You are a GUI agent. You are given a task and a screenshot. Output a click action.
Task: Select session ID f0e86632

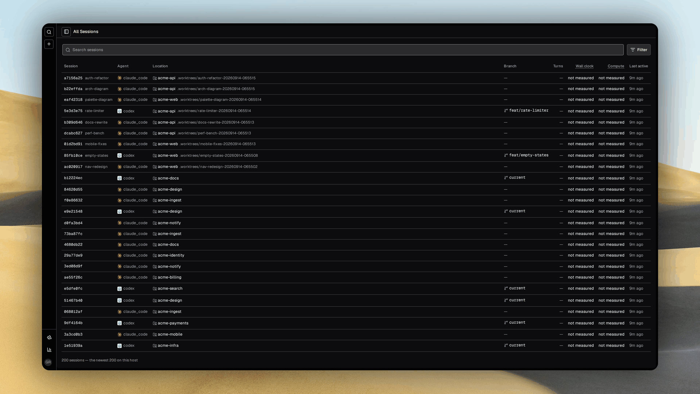click(x=73, y=200)
